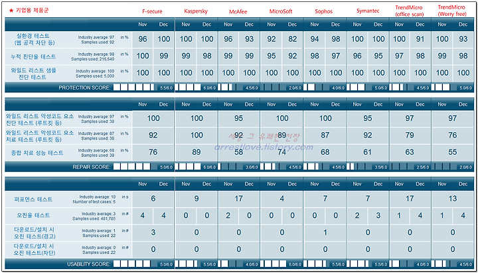Viewport: 478px width, 273px height.
Task: Select F-secure's 오진 테스트(경고) value 3
Action: [153, 232]
